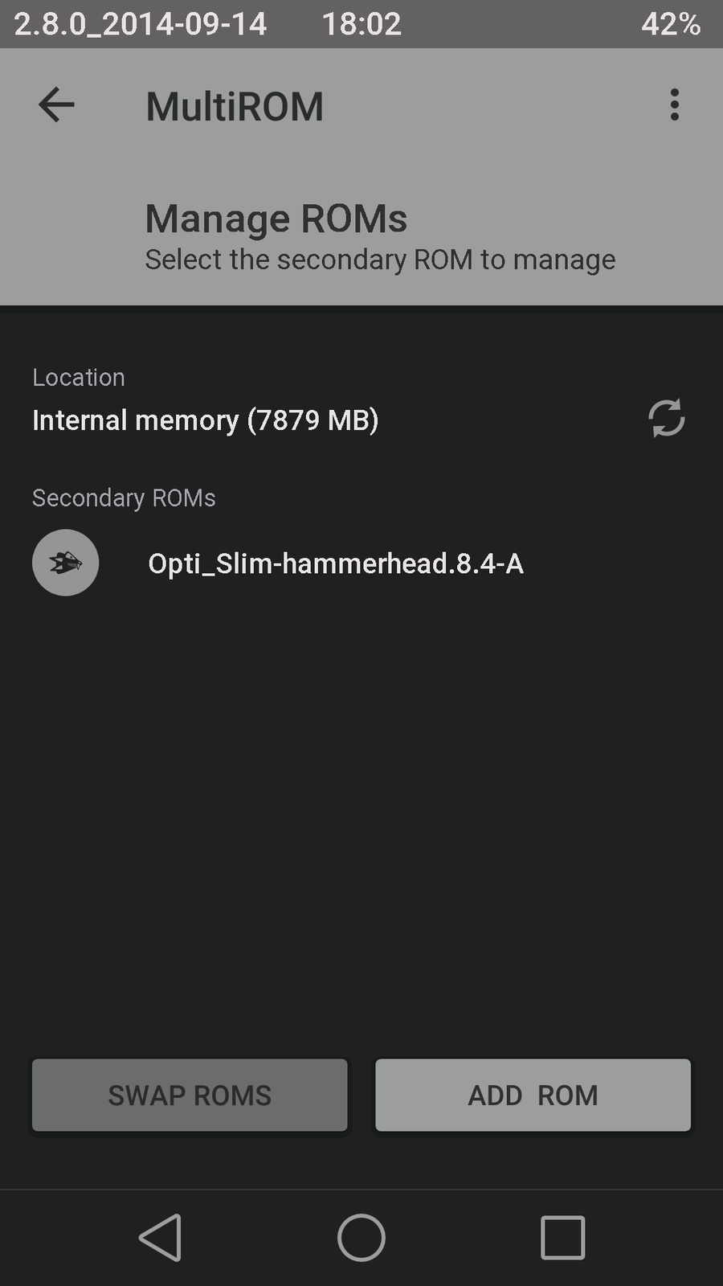Image resolution: width=723 pixels, height=1286 pixels.
Task: Click the 'Select the secondary ROM to manage' subtitle
Action: [380, 260]
